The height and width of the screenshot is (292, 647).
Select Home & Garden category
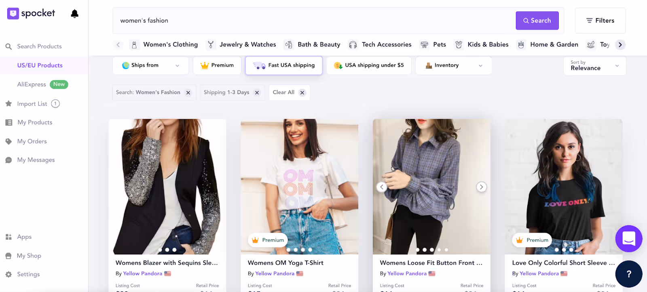[548, 44]
